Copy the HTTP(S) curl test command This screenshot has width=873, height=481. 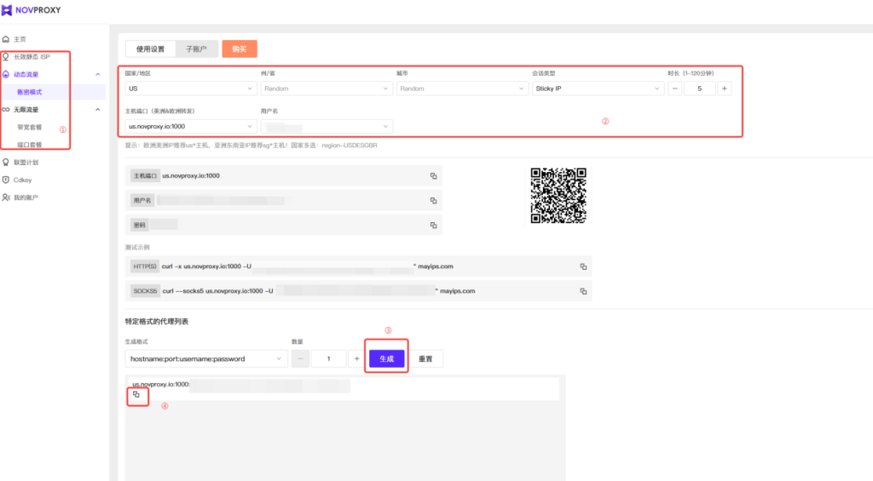point(583,266)
